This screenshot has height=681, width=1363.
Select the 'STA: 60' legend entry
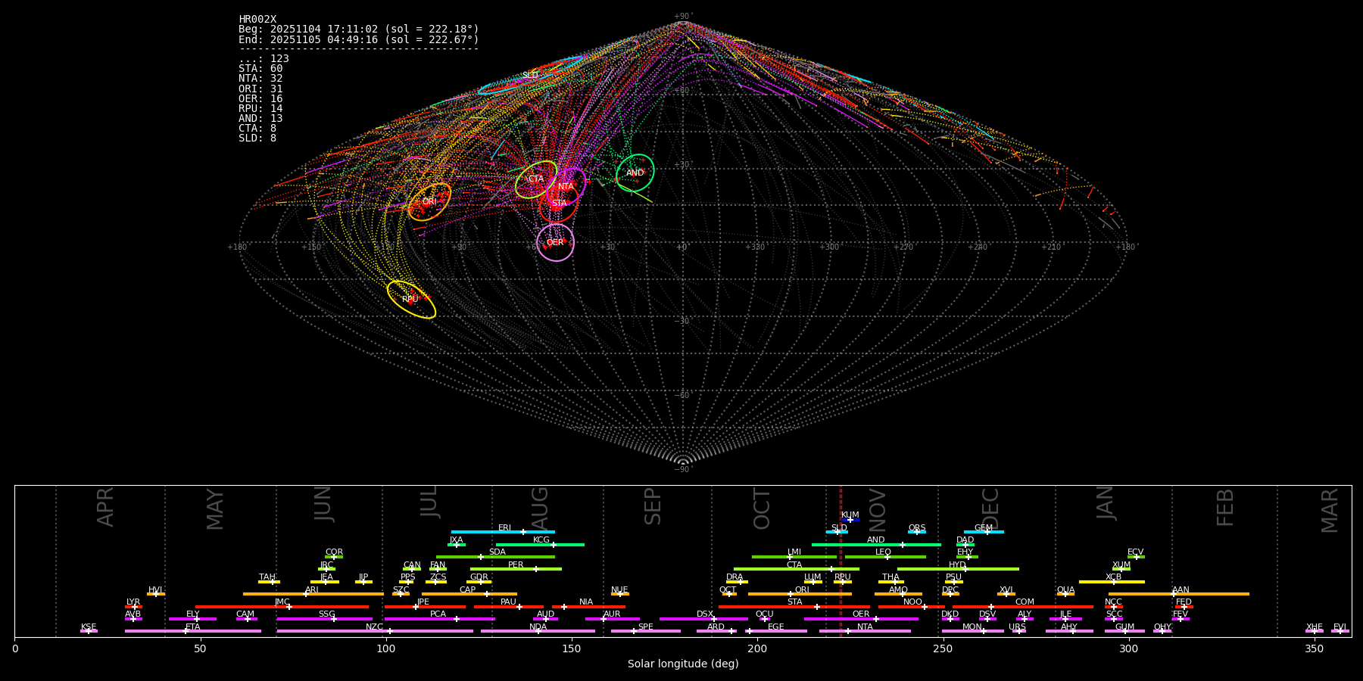coord(260,69)
